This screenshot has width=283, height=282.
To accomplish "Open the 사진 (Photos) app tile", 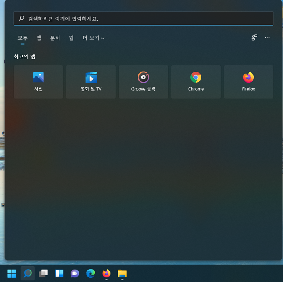I will [38, 82].
